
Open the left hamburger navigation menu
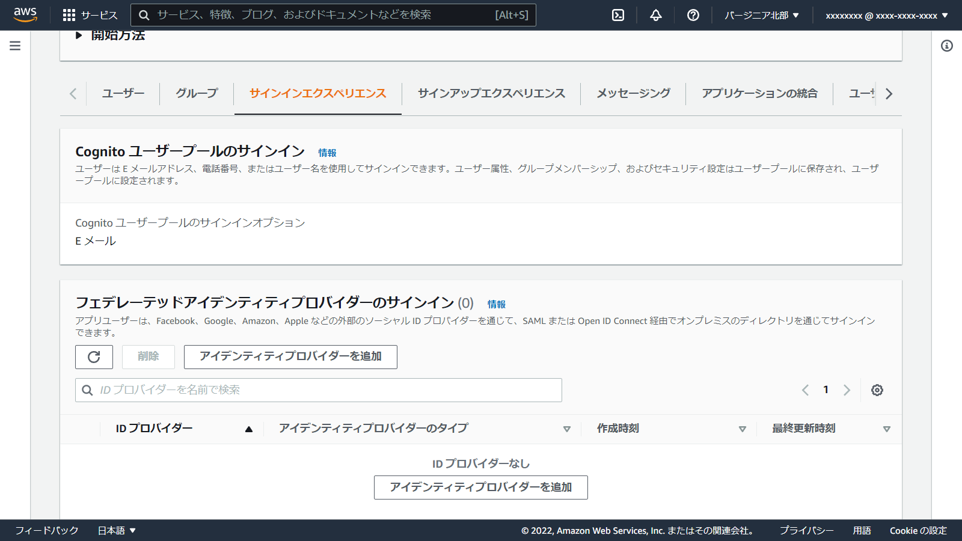click(x=14, y=45)
